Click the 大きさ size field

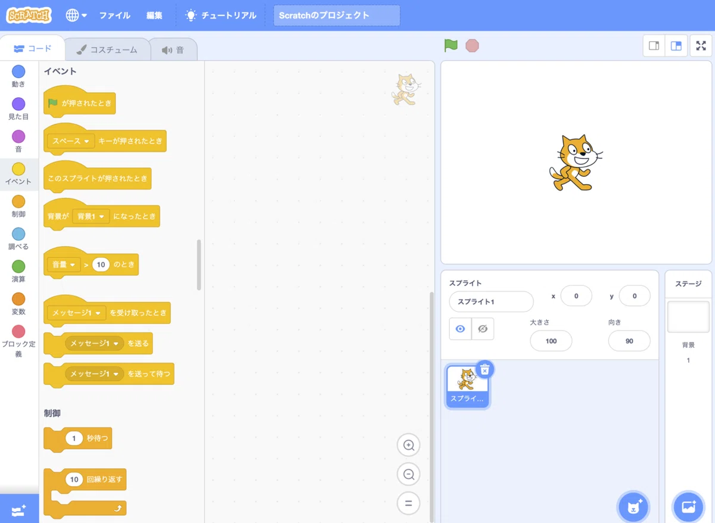pyautogui.click(x=551, y=341)
